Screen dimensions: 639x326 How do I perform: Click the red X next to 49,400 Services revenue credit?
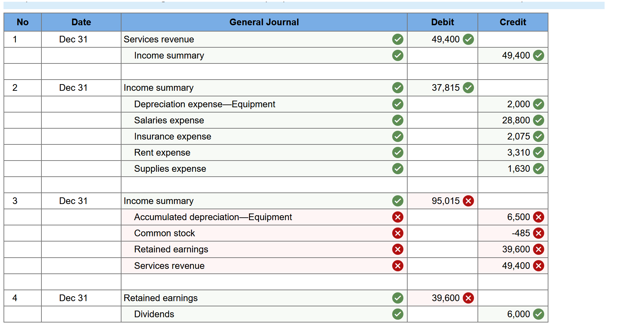(538, 266)
